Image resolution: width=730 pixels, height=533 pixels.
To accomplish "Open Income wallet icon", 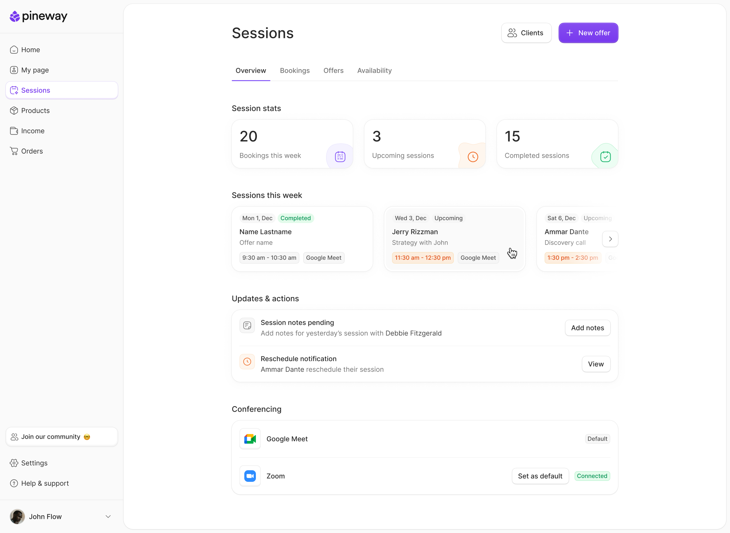I will tap(14, 131).
